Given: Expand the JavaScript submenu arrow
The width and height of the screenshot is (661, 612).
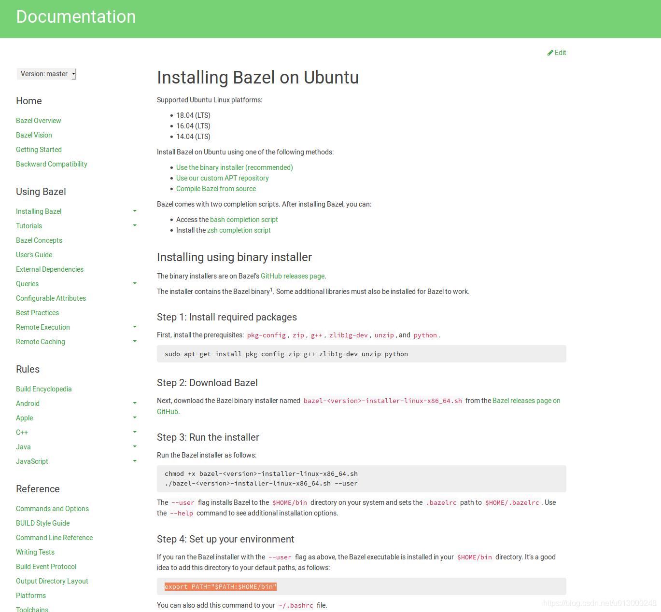Looking at the screenshot, I should (x=135, y=461).
